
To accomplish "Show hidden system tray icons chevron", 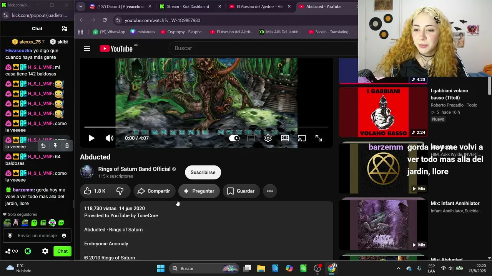I will coord(399,268).
